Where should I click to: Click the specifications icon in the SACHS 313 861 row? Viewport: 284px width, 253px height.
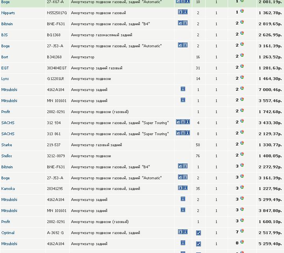[183, 133]
